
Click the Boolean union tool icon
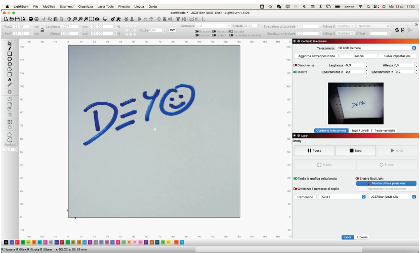(x=10, y=104)
